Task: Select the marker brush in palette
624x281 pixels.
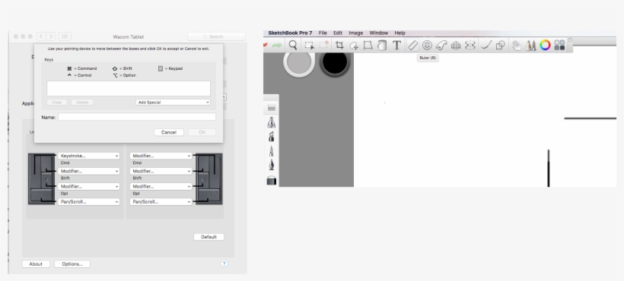Action: pos(272,137)
